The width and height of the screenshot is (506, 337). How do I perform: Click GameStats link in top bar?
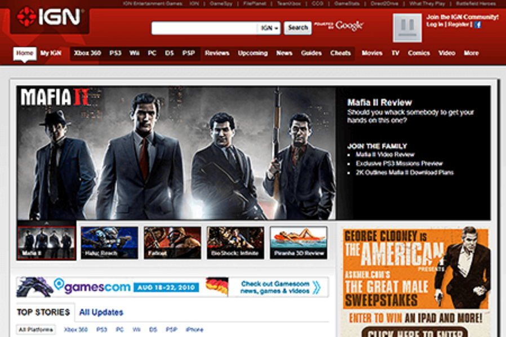(x=347, y=3)
